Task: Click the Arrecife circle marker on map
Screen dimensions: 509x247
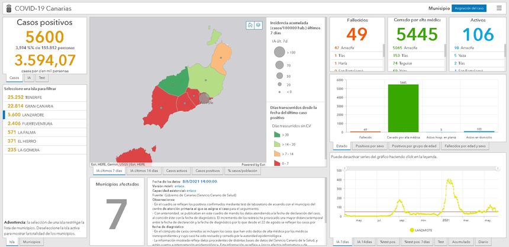Action: tap(205, 98)
